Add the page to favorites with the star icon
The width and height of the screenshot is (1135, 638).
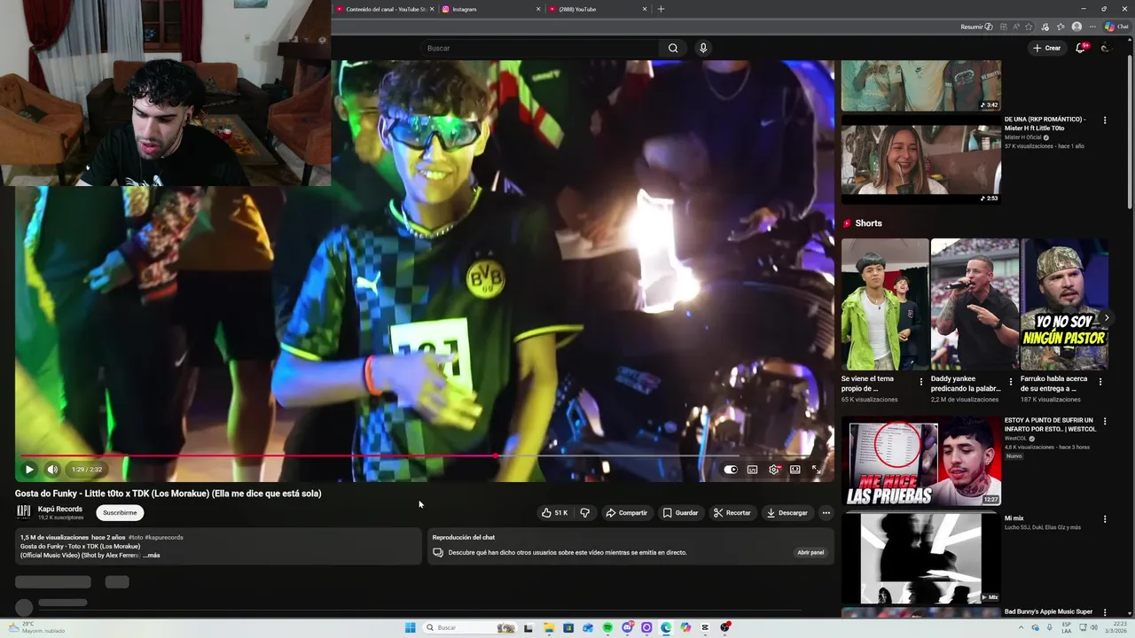(1029, 27)
